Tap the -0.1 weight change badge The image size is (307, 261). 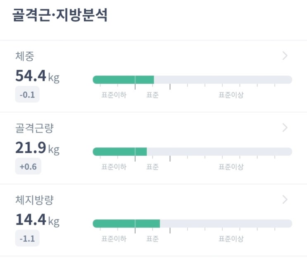[x=27, y=95]
